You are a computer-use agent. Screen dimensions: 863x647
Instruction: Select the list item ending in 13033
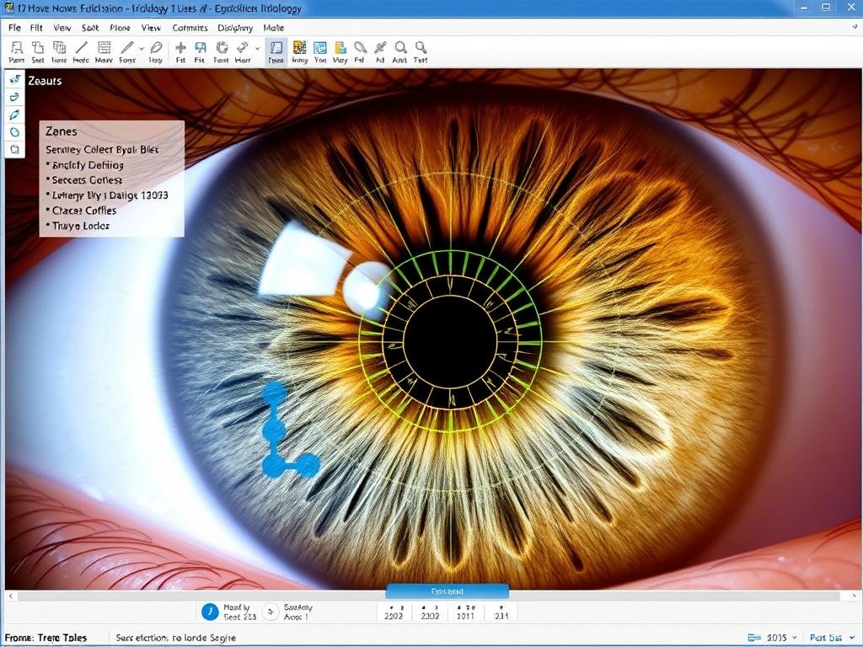(x=107, y=195)
